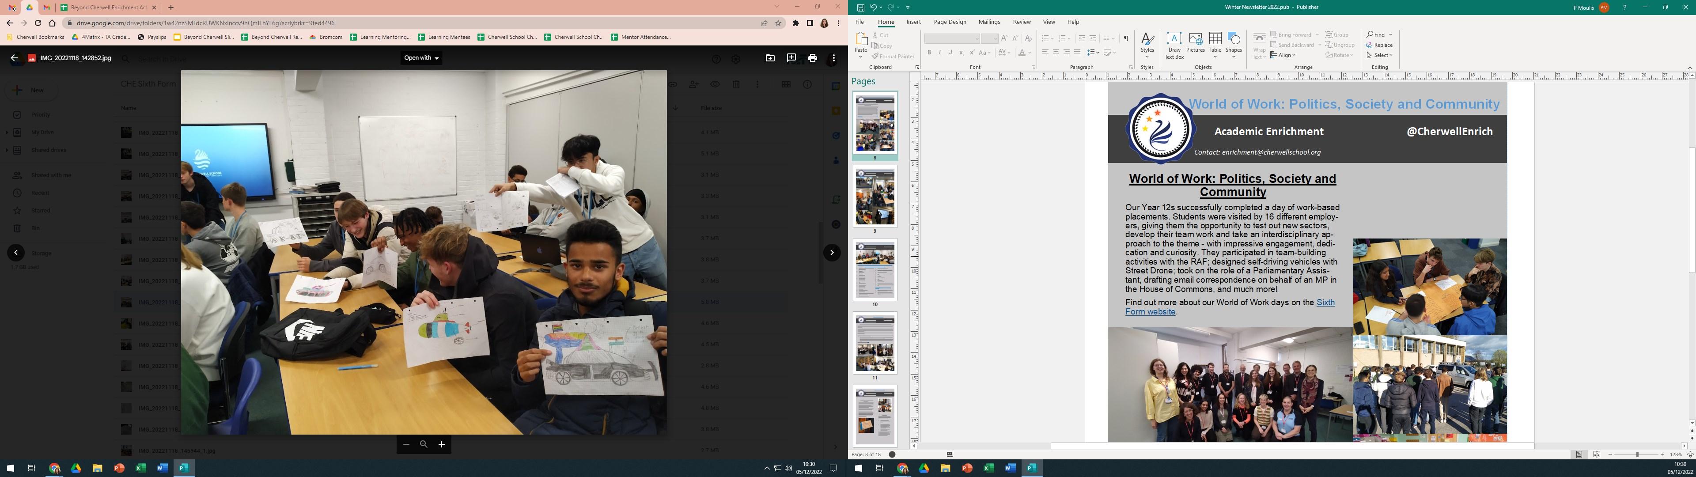
Task: Zoom in on the Drive image preview
Action: click(441, 445)
